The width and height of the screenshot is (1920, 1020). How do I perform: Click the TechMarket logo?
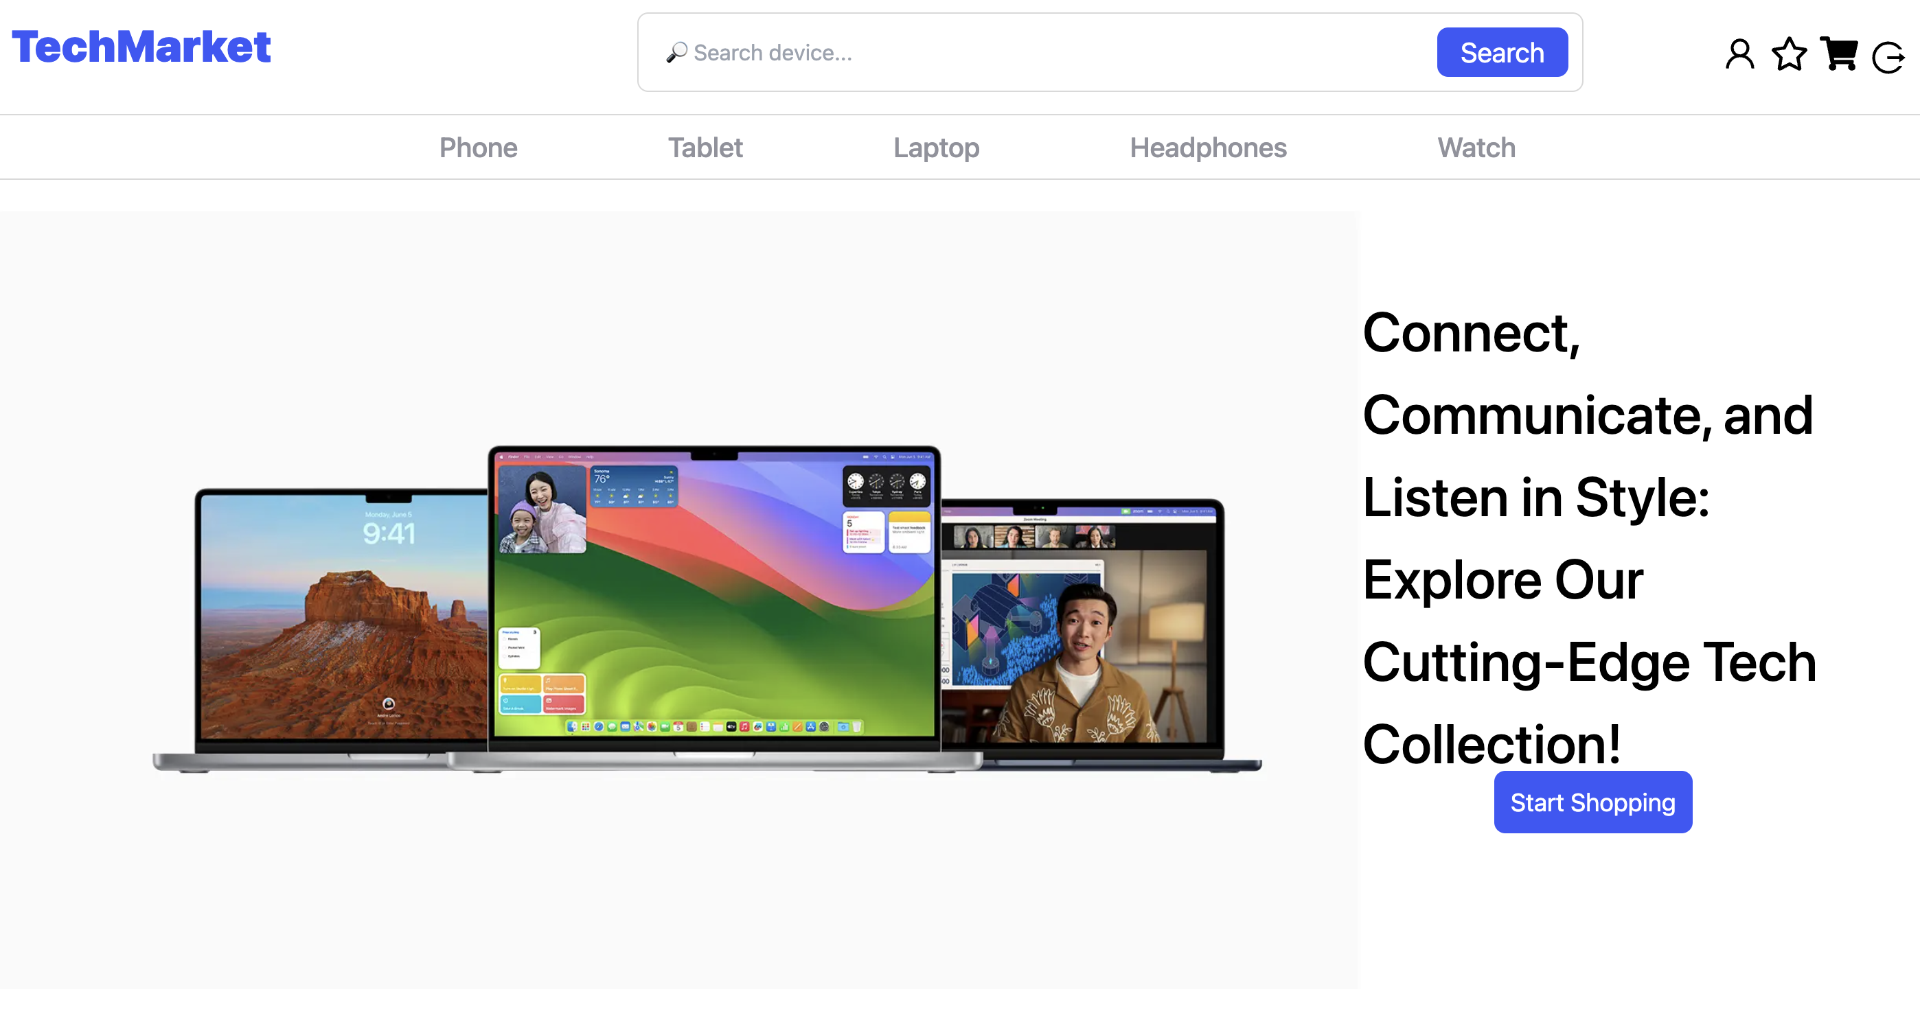[x=141, y=47]
